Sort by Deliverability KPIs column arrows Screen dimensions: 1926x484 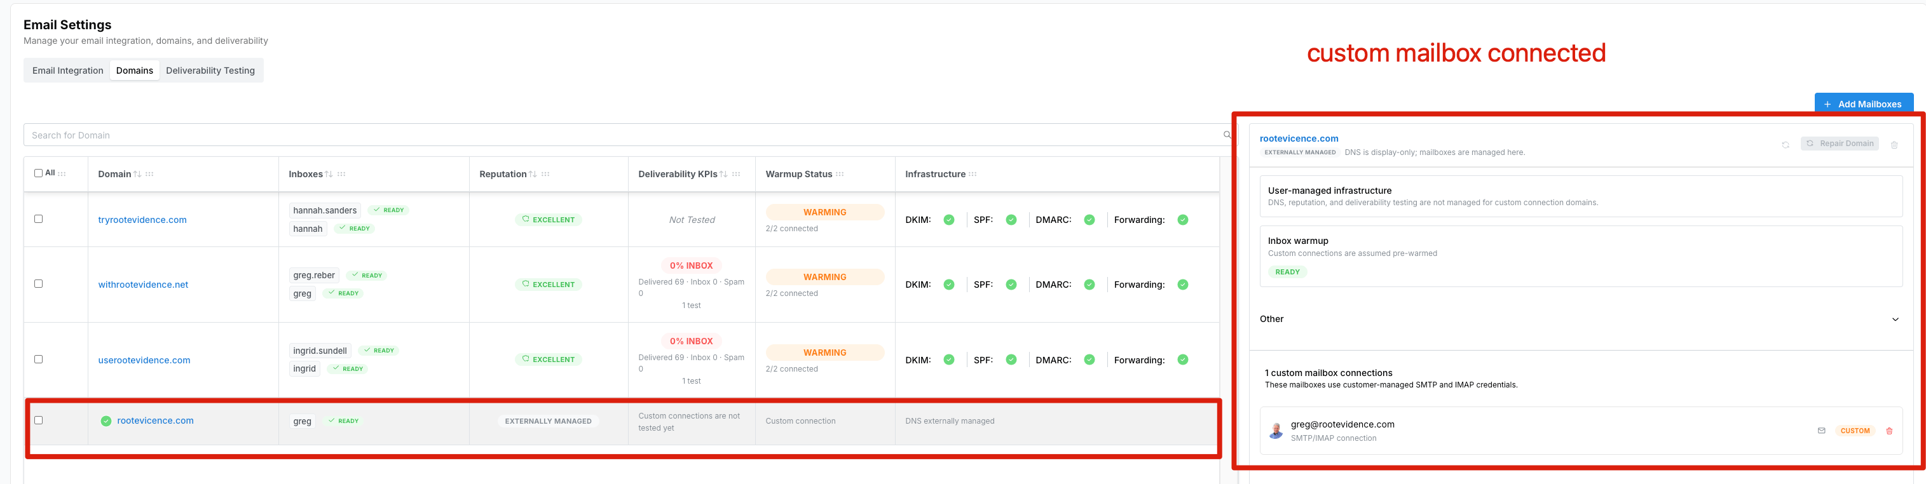point(723,174)
